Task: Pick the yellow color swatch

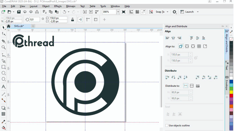Action: (x=231, y=92)
